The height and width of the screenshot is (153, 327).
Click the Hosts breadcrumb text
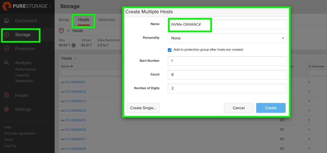click(78, 31)
